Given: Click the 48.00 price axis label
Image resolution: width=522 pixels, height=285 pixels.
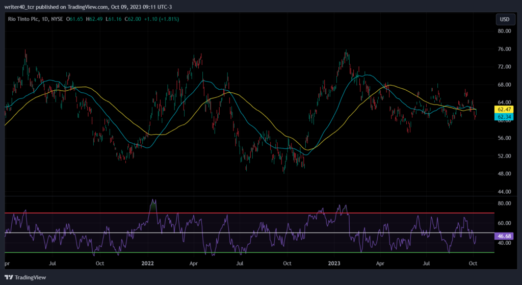Looking at the screenshot, I should pyautogui.click(x=504, y=173).
